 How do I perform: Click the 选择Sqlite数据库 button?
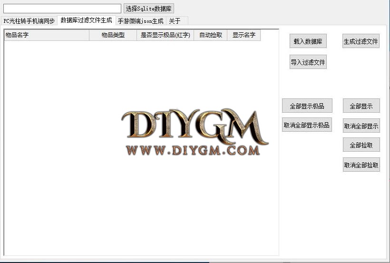149,9
